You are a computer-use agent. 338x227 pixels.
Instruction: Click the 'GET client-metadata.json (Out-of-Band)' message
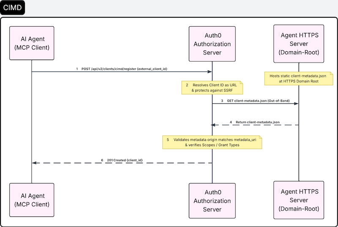pyautogui.click(x=258, y=101)
